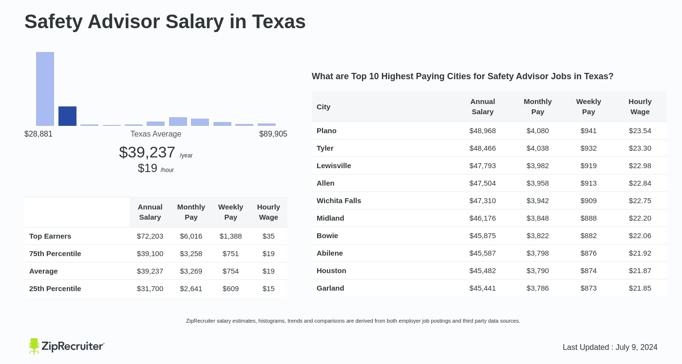Screen dimensions: 682x364
Task: Select the 'Safety Advisor Salary in Texas' heading
Action: tap(165, 21)
